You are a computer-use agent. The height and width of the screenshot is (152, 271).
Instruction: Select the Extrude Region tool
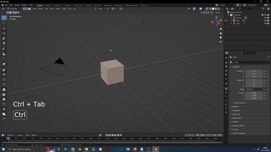[4, 65]
